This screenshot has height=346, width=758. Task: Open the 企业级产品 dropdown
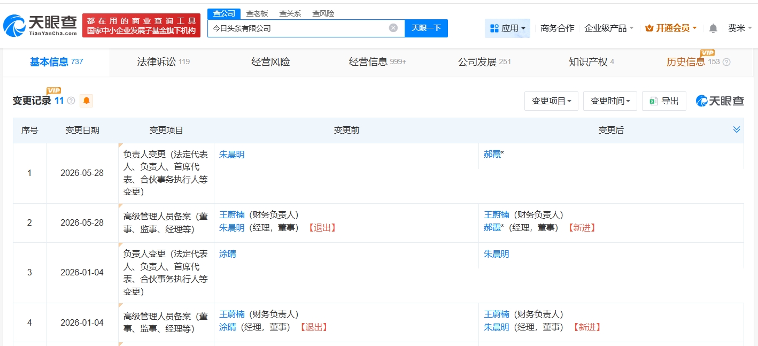point(609,28)
